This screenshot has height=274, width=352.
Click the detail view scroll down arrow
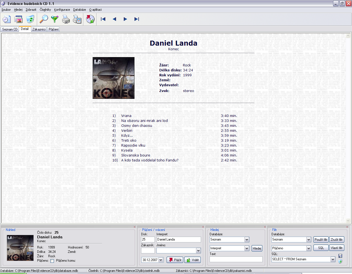pos(348,221)
